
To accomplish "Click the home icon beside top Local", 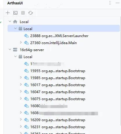I will click(15, 22).
